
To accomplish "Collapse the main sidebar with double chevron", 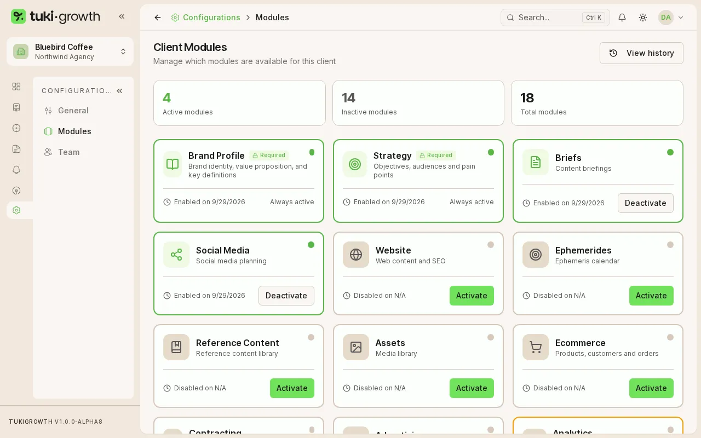I will click(x=122, y=16).
